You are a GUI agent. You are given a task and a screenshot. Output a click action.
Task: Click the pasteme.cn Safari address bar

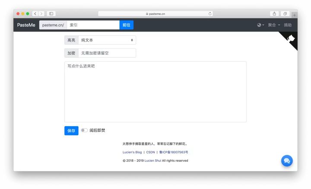(x=155, y=14)
